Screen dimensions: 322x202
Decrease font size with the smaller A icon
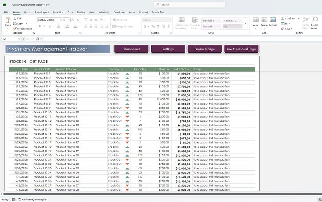click(78, 20)
